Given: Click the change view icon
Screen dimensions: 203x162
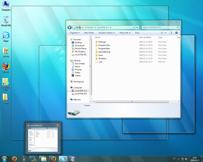Looking at the screenshot, I should [162, 33].
